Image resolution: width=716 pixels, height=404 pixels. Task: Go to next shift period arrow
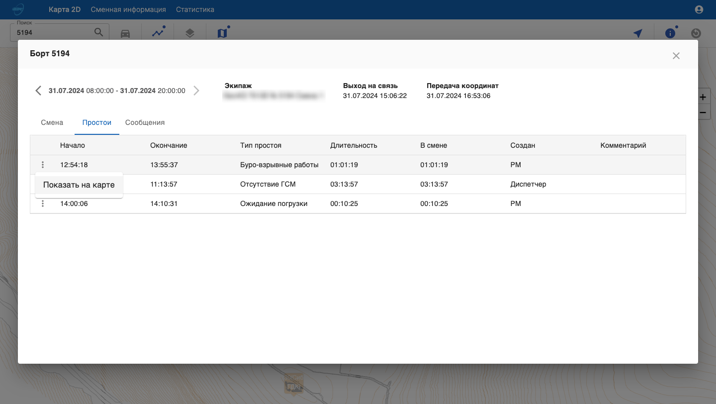point(196,91)
